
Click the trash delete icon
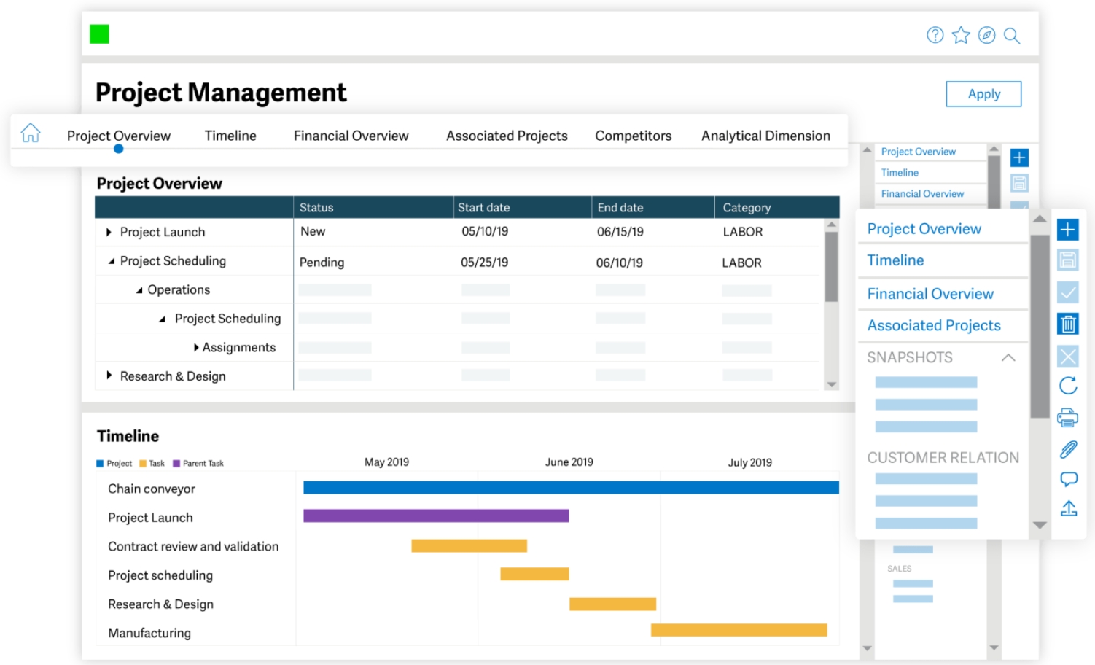click(x=1068, y=324)
